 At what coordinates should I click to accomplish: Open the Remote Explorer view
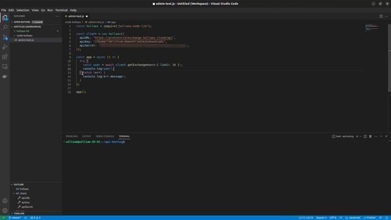tap(5, 67)
